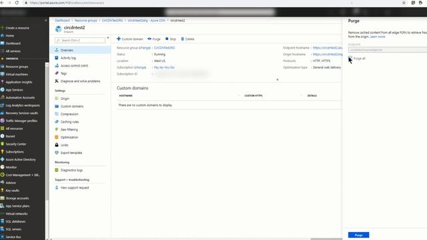Image resolution: width=427 pixels, height=240 pixels.
Task: Open the Learn more link in Purge panel
Action: 378,37
